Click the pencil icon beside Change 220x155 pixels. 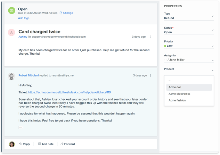click(61, 13)
